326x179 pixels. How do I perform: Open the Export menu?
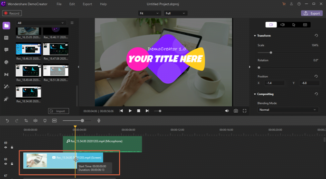tap(87, 4)
